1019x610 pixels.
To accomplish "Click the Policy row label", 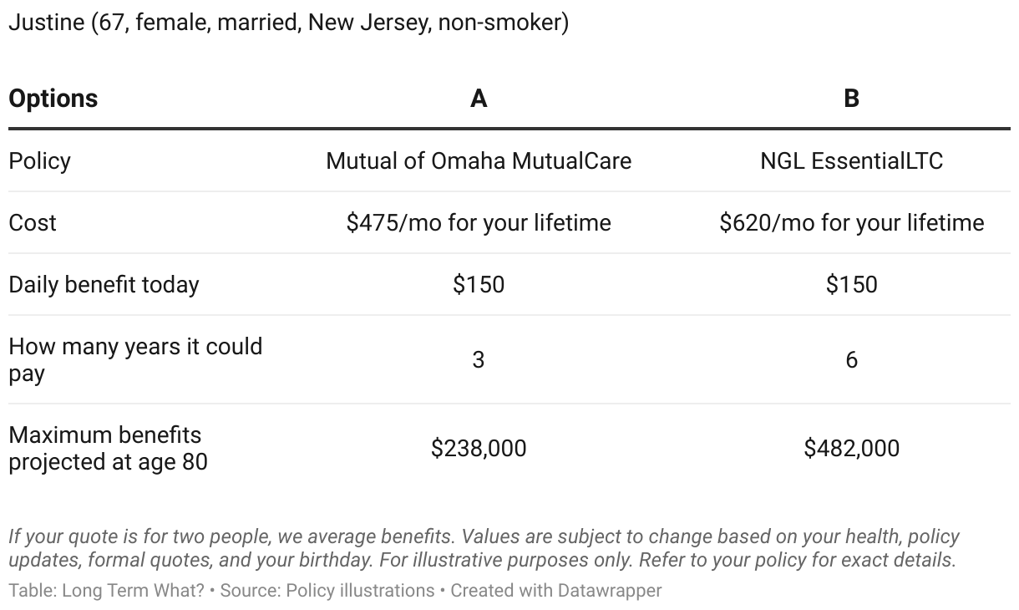I will coord(39,160).
